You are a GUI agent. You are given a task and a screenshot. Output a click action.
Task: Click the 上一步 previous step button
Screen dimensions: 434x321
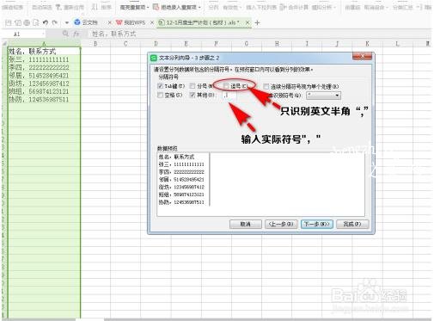click(281, 224)
